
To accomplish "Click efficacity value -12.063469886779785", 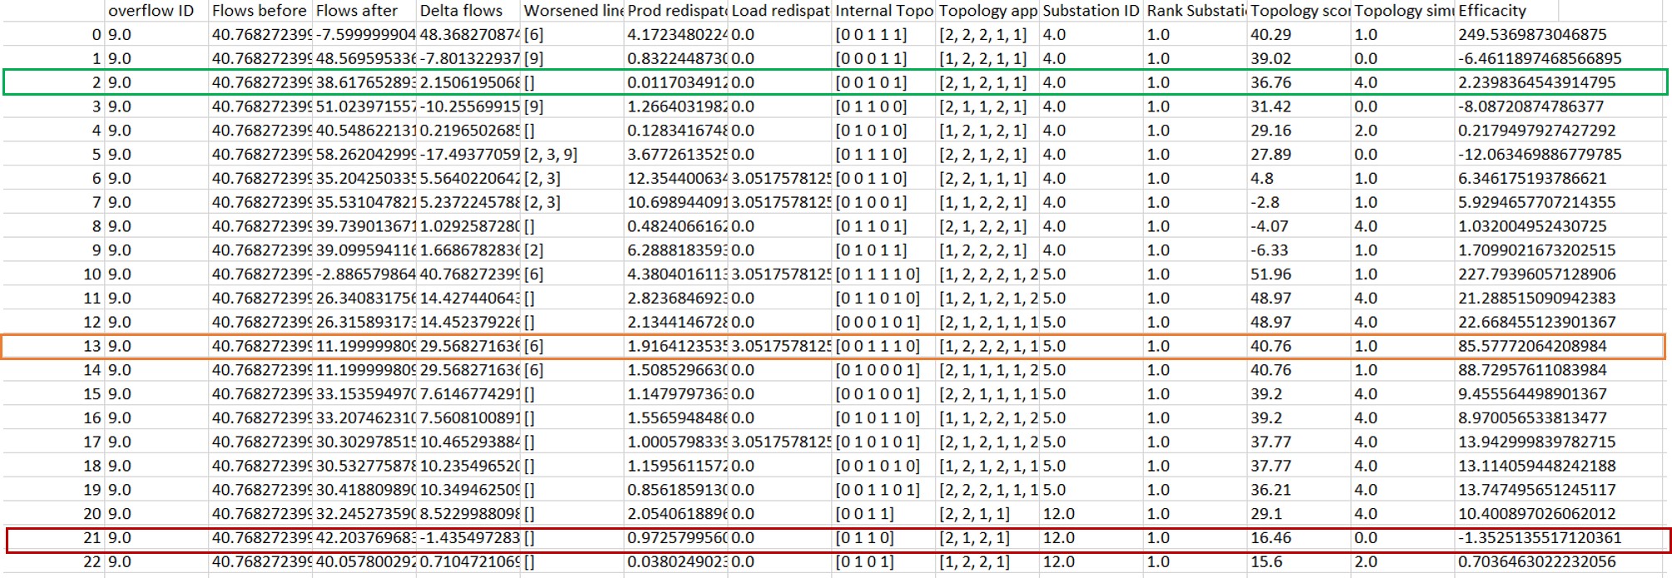I will (1540, 155).
